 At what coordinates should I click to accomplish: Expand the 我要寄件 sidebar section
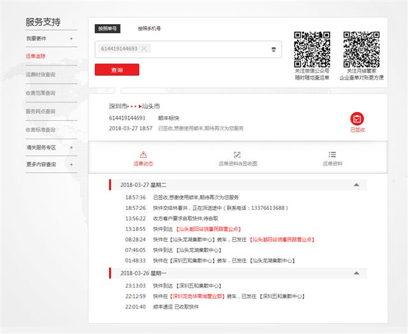pyautogui.click(x=71, y=39)
